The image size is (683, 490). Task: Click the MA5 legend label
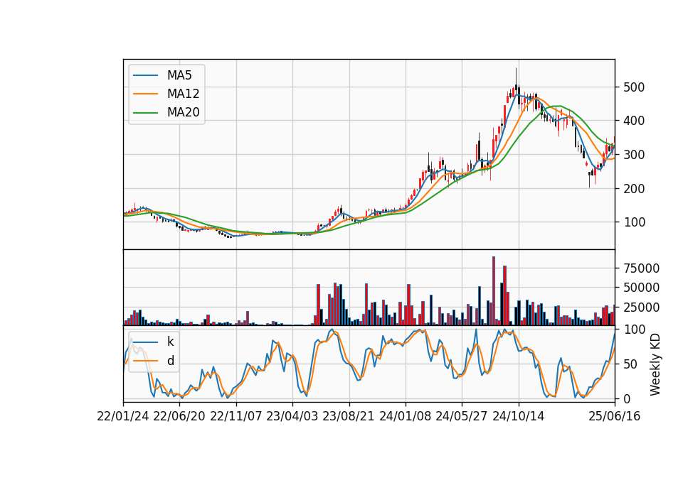179,75
